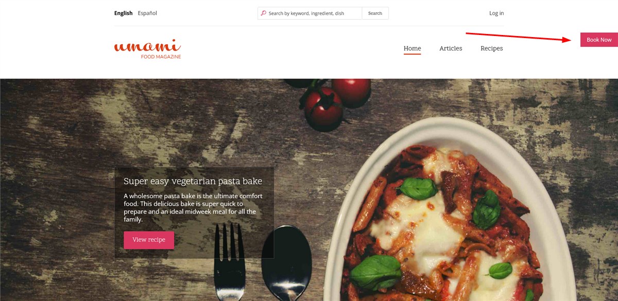This screenshot has width=618, height=301.
Task: Click the Super easy vegetarian pasta bake heading
Action: [x=193, y=181]
